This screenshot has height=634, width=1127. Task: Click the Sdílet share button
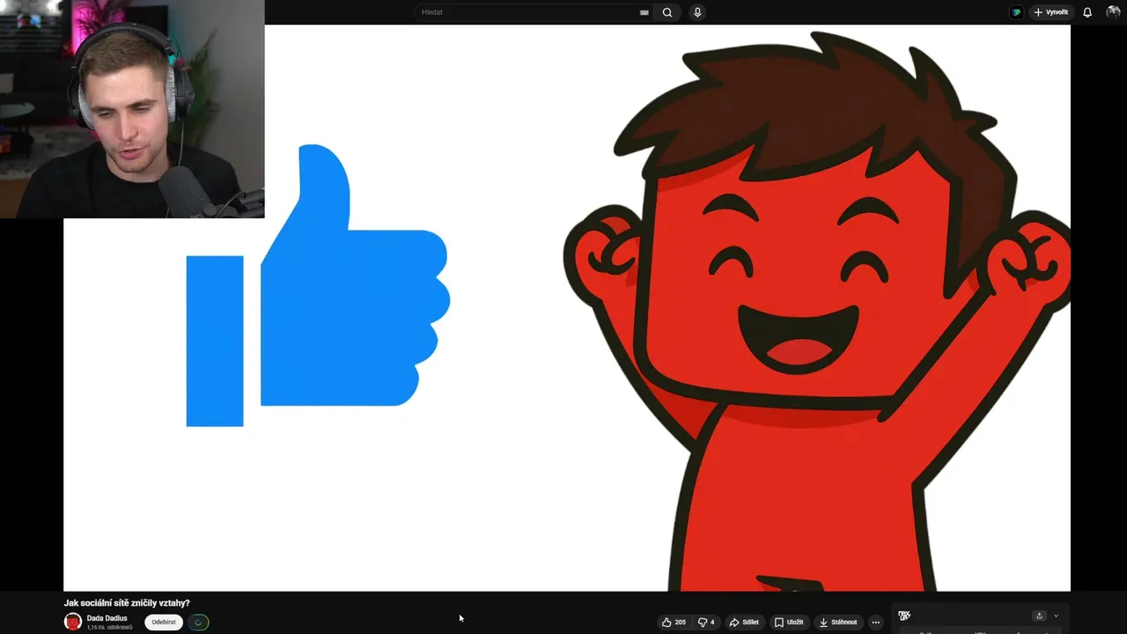[x=744, y=622]
